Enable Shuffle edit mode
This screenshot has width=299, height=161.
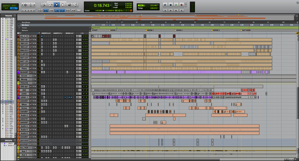click(x=6, y=6)
